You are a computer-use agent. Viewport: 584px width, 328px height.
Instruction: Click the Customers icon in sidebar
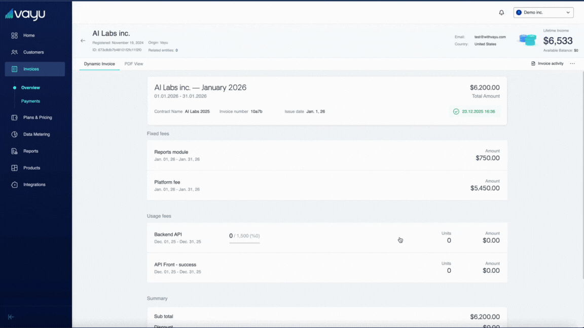click(14, 52)
